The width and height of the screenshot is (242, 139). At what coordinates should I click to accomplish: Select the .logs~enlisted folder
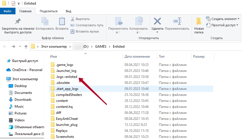66,77
